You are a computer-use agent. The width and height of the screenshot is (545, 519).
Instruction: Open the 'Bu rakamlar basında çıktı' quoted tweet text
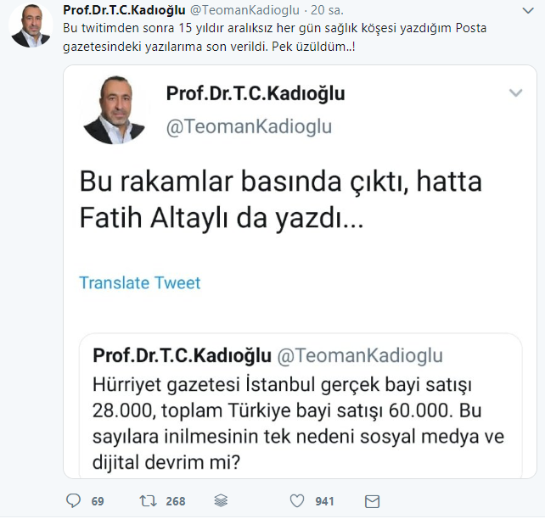click(x=280, y=200)
